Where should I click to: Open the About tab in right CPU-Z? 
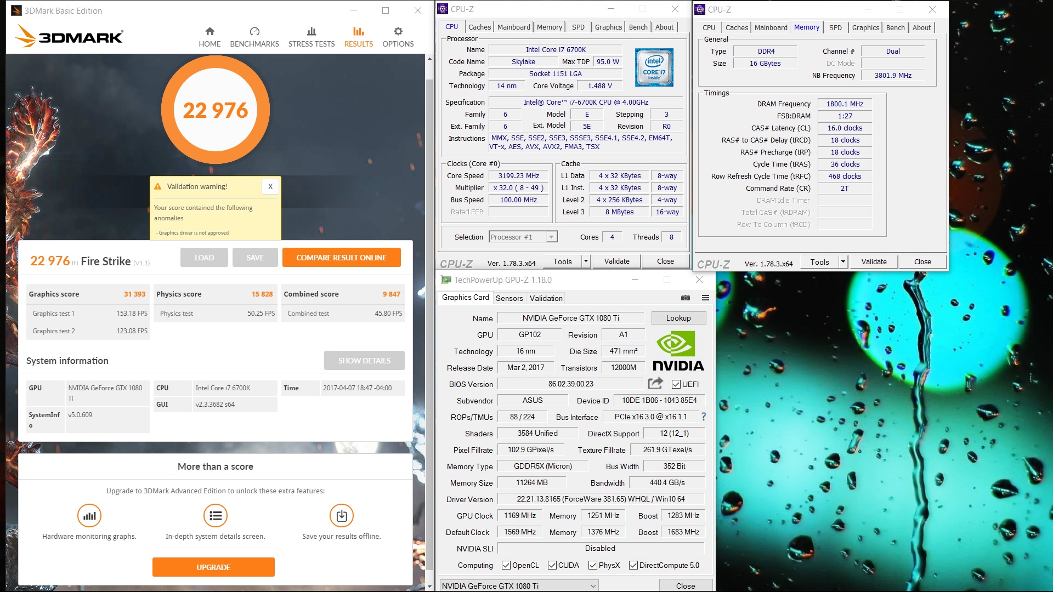click(921, 27)
